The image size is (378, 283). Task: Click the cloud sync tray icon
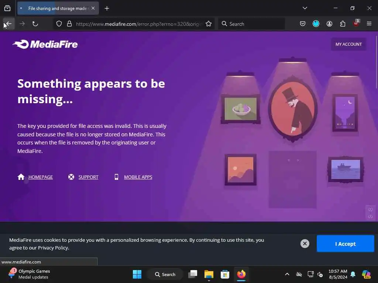pyautogui.click(x=299, y=274)
